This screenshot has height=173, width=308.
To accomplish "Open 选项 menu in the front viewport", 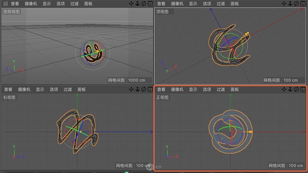I will pos(207,89).
